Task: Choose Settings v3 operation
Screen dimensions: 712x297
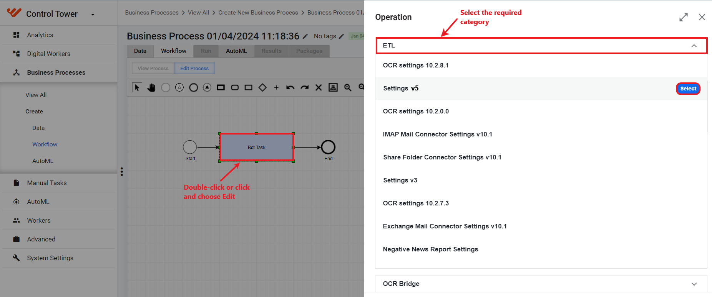Action: [x=541, y=180]
